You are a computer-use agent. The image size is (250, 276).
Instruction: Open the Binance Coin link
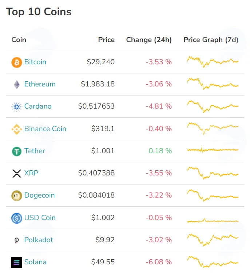click(x=45, y=129)
